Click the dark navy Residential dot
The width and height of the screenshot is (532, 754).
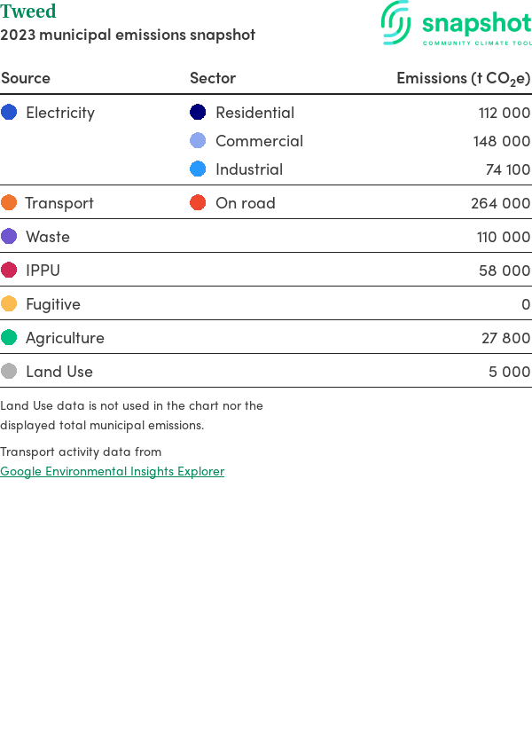point(198,113)
